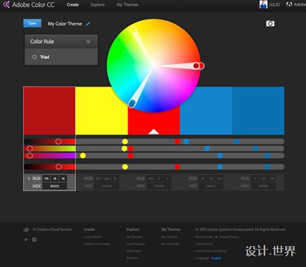Click the knob on the magenta-purple gradient slider
This screenshot has width=306, height=267.
tap(29, 156)
